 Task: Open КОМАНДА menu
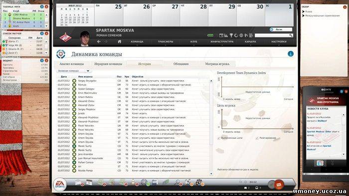pos(137,42)
